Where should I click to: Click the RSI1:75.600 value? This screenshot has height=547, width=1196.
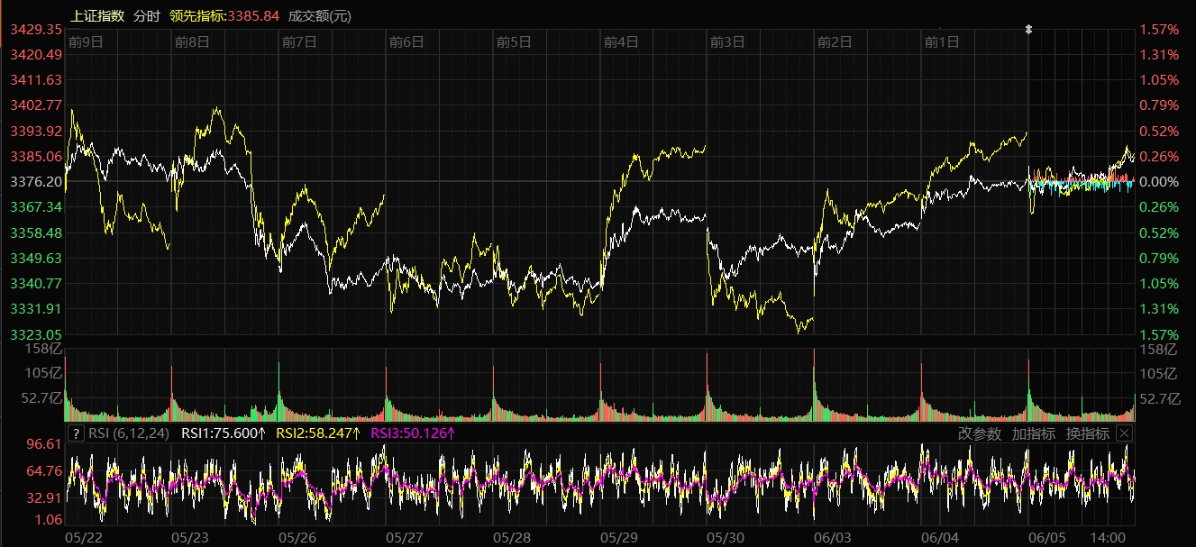[224, 433]
